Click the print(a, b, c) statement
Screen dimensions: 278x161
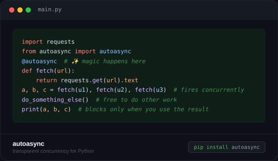[x=46, y=109]
